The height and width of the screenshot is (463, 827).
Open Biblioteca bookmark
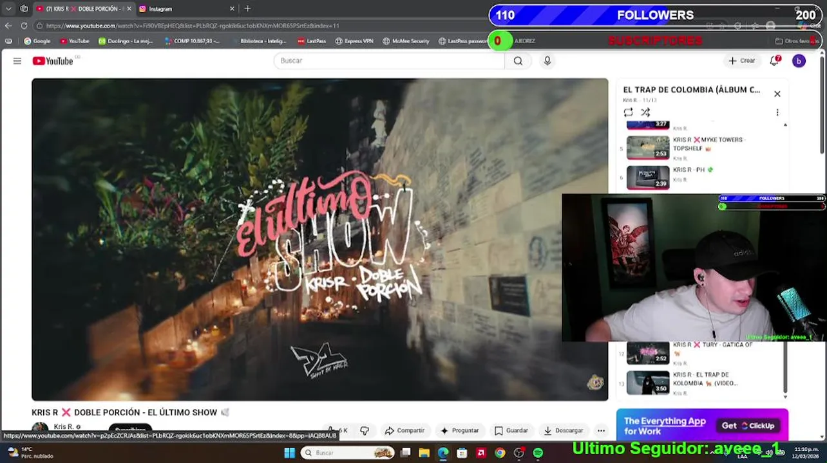pyautogui.click(x=258, y=41)
